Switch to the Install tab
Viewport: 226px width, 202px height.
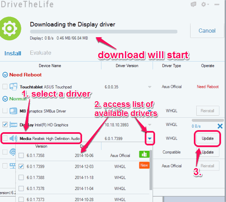tap(13, 53)
